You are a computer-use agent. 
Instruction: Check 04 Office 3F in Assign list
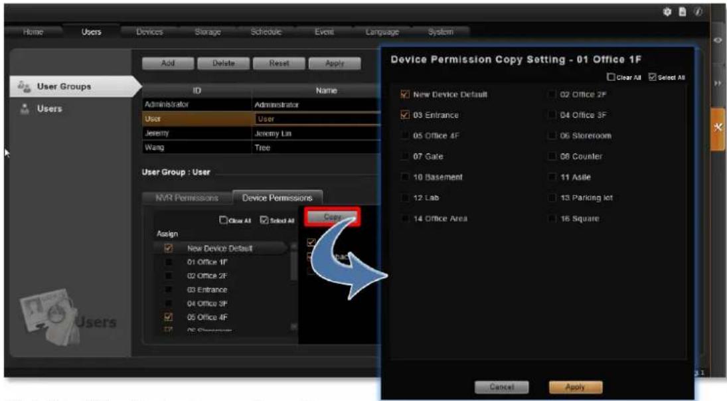tap(168, 303)
